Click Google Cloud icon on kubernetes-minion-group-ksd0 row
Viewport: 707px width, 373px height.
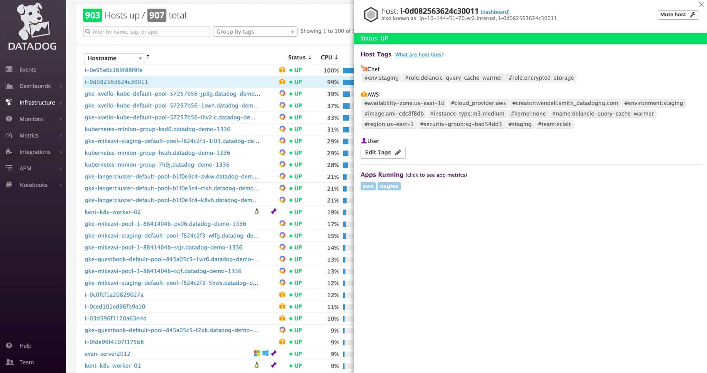282,129
